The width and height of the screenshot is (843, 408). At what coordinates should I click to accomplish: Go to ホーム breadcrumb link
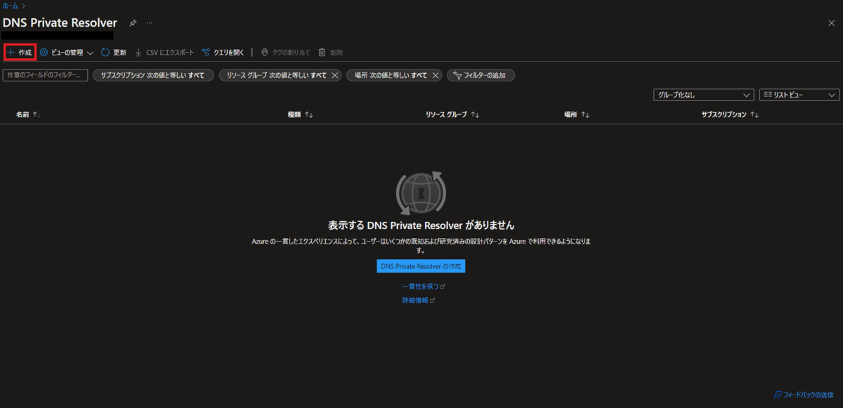[x=11, y=6]
